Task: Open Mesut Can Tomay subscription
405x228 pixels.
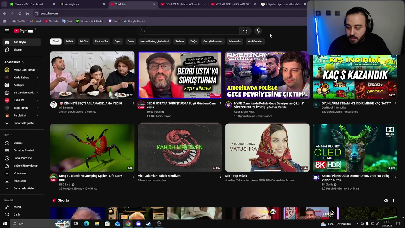Action: coord(22,70)
